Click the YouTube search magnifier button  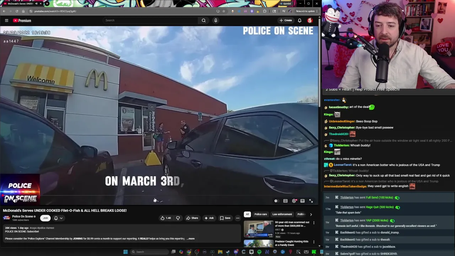click(x=204, y=20)
